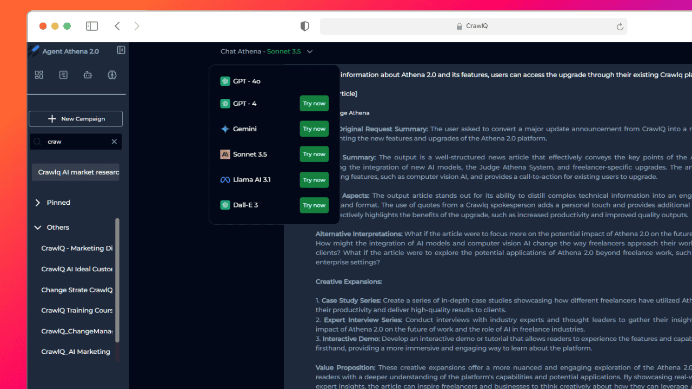Click the Gemini sparkle icon
The width and height of the screenshot is (692, 389).
click(225, 129)
